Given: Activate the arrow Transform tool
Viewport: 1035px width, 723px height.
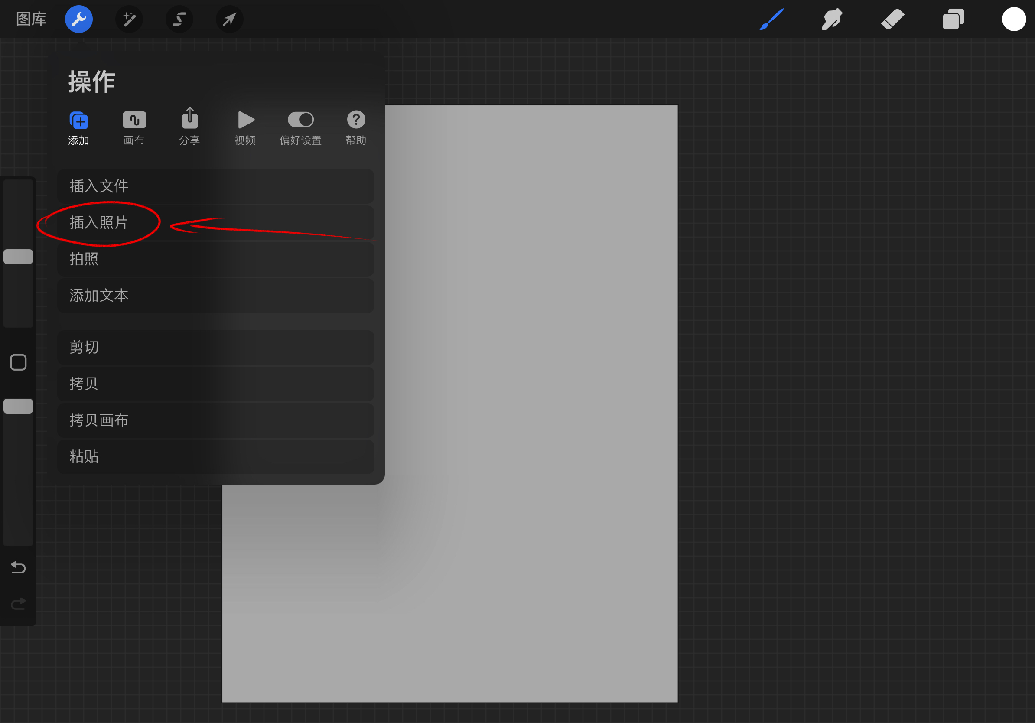Looking at the screenshot, I should [229, 20].
